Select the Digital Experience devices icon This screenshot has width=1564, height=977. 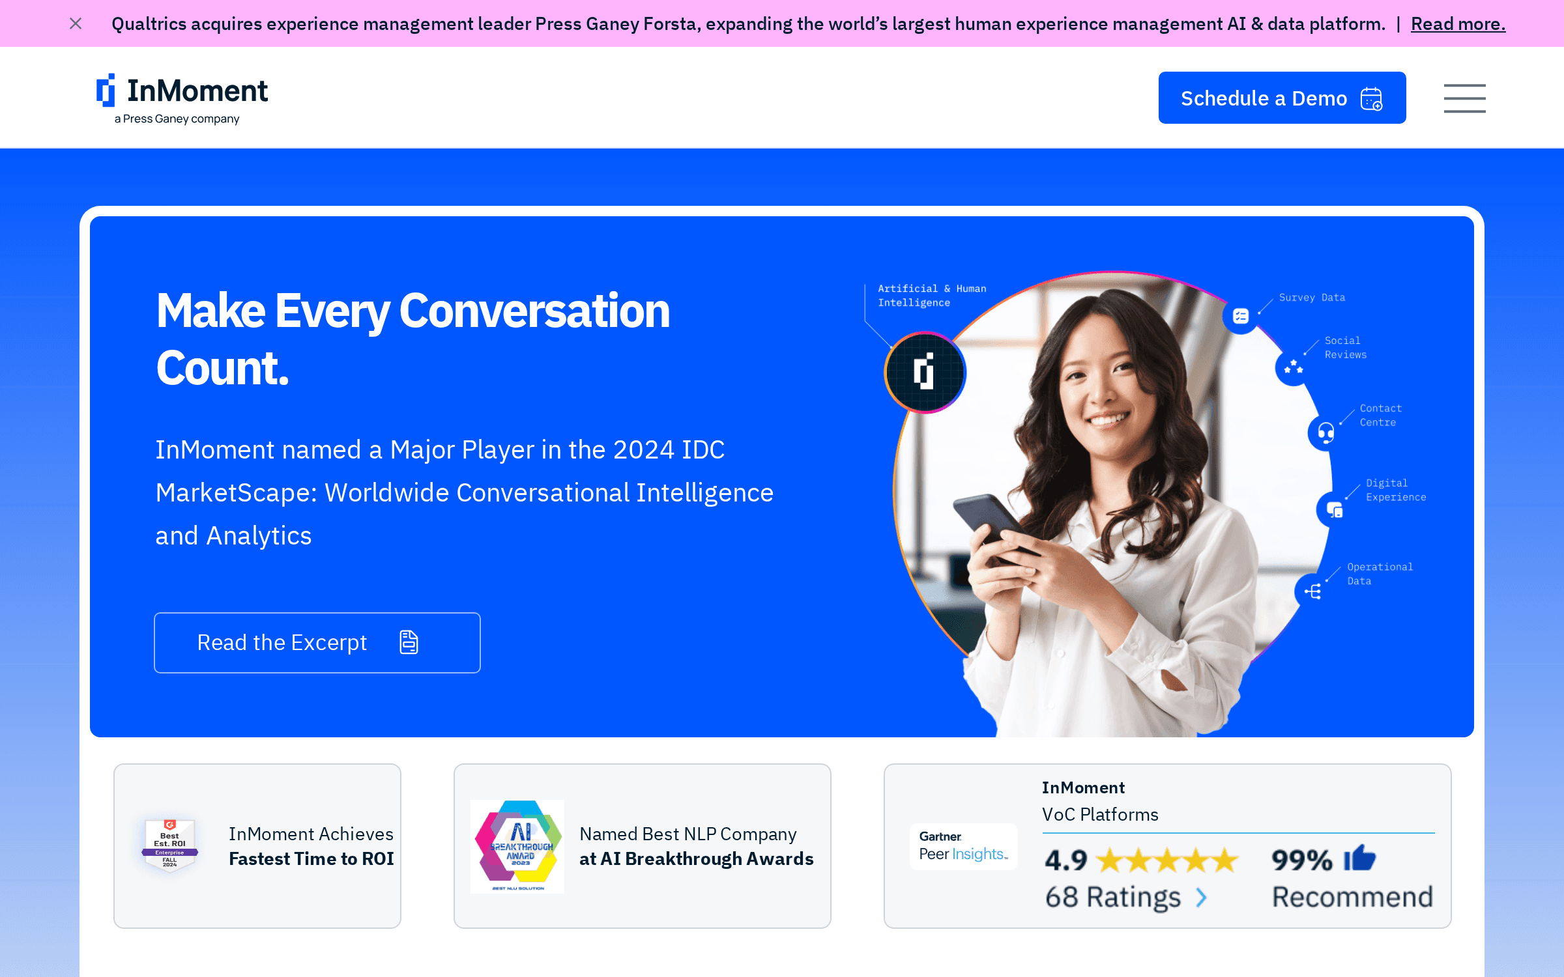[x=1334, y=510]
